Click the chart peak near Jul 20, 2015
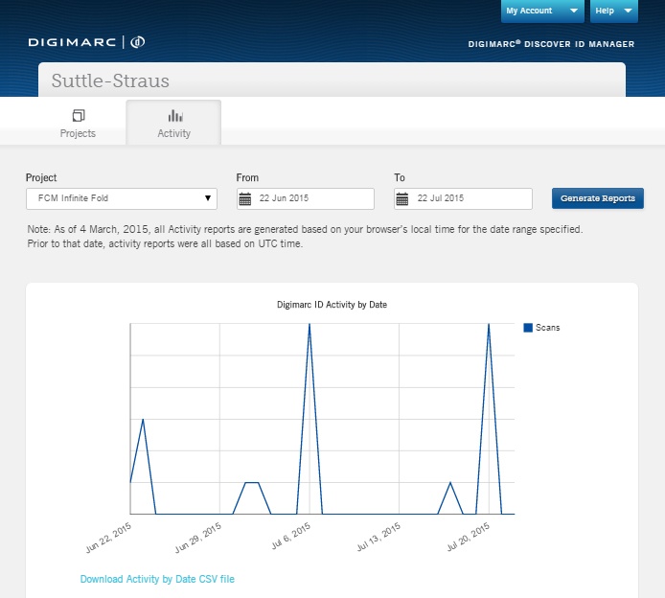665x598 pixels. coord(489,326)
